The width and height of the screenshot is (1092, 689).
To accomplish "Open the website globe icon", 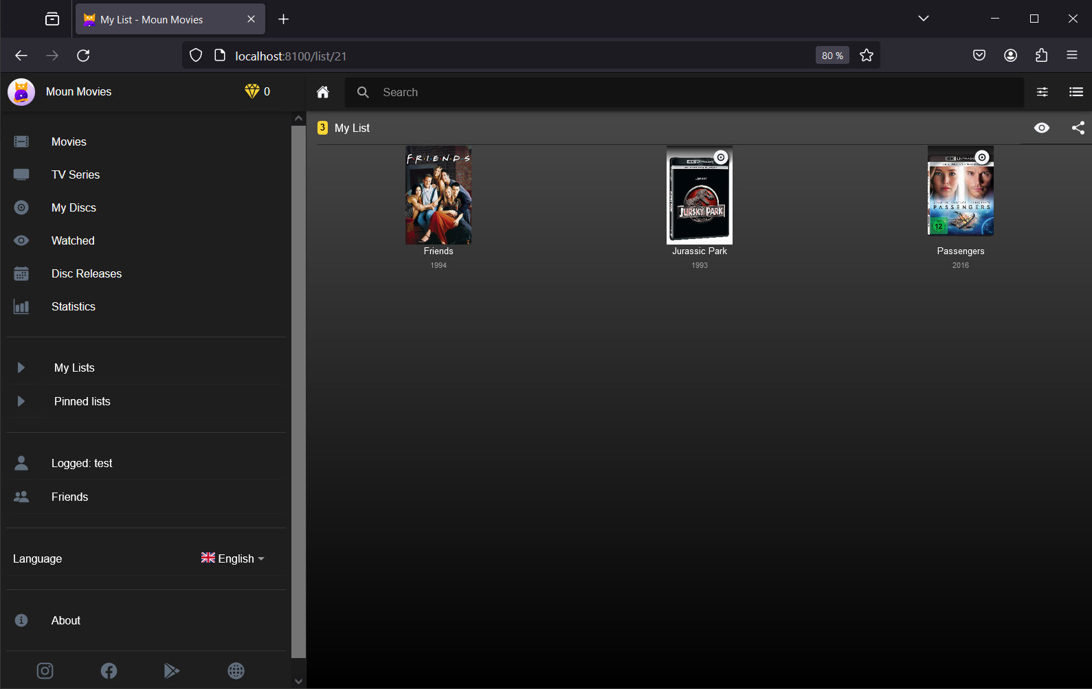I will (236, 670).
